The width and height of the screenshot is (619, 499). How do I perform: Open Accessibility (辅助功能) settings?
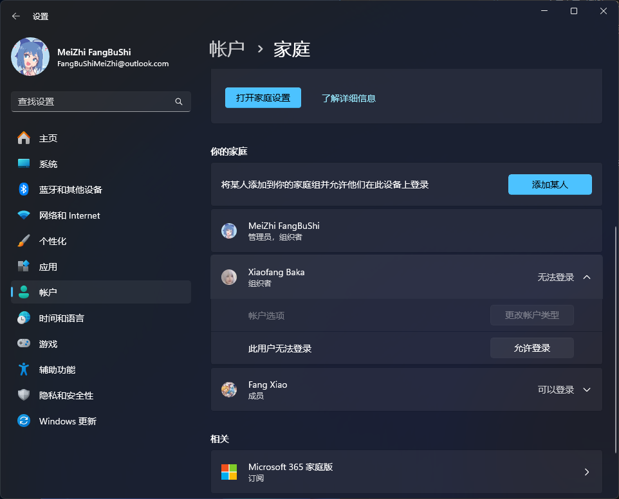coord(57,370)
